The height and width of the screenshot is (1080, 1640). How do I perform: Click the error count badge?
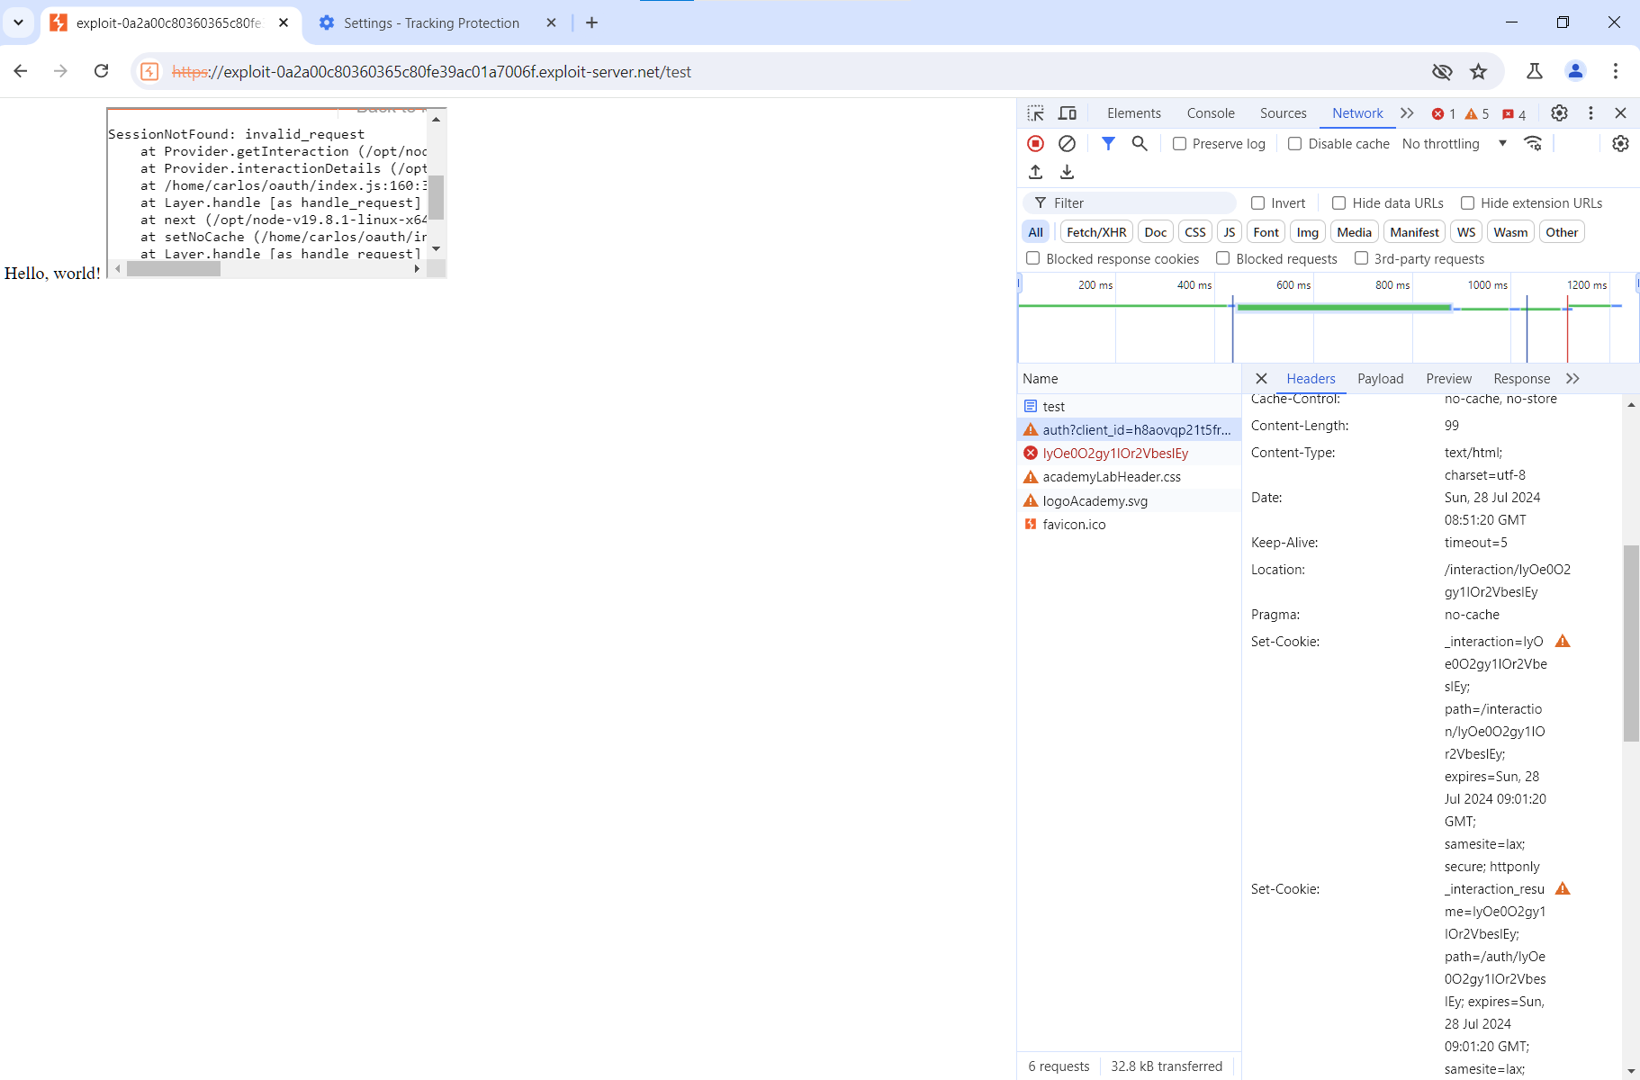tap(1444, 114)
